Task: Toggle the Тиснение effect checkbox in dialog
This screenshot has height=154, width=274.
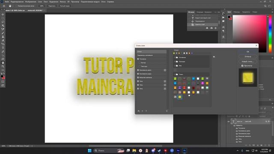Action: (138, 59)
